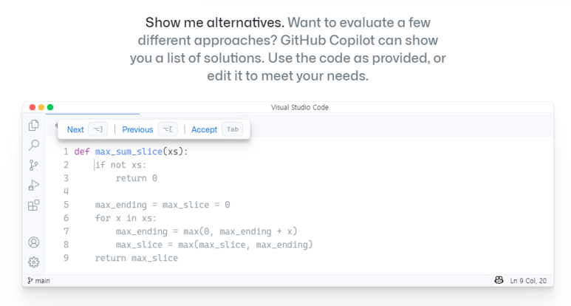The width and height of the screenshot is (571, 306).
Task: Click line number 4 in the gutter
Action: [66, 191]
